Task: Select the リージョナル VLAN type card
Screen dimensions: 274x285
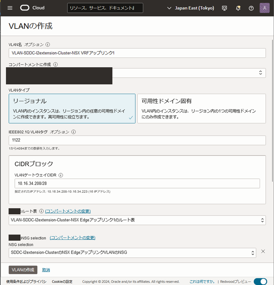Action: (x=72, y=108)
